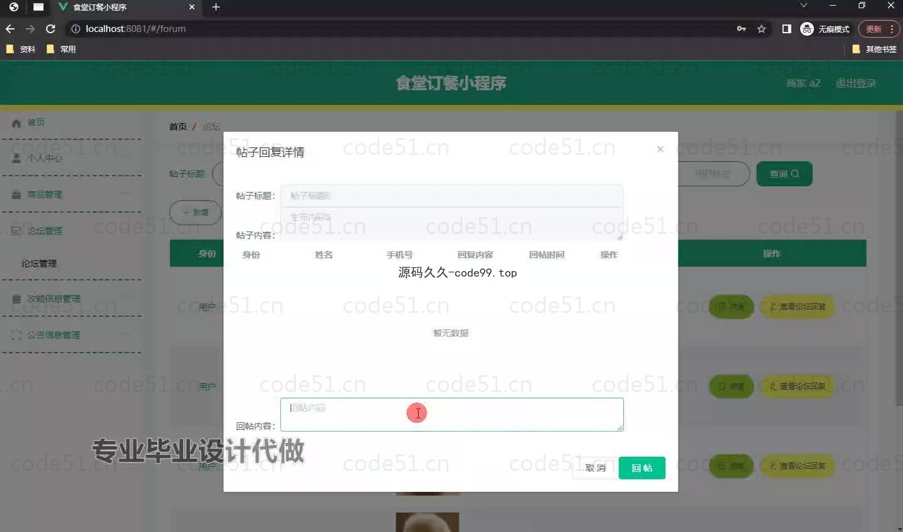Click the person icon beside 个人中心
903x532 pixels.
pyautogui.click(x=16, y=158)
